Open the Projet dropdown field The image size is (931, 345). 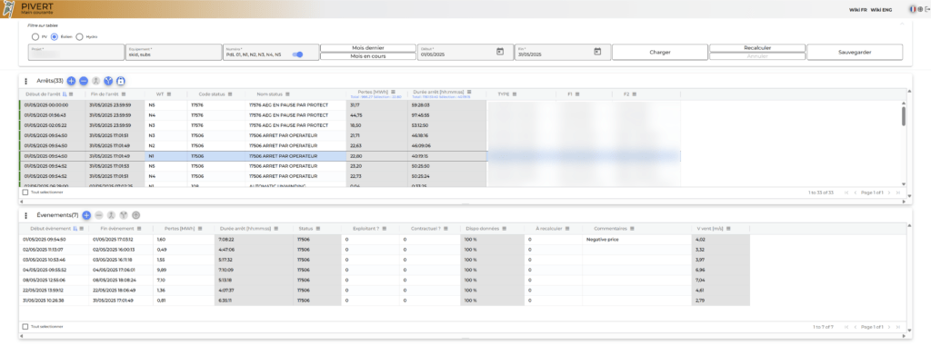(76, 52)
